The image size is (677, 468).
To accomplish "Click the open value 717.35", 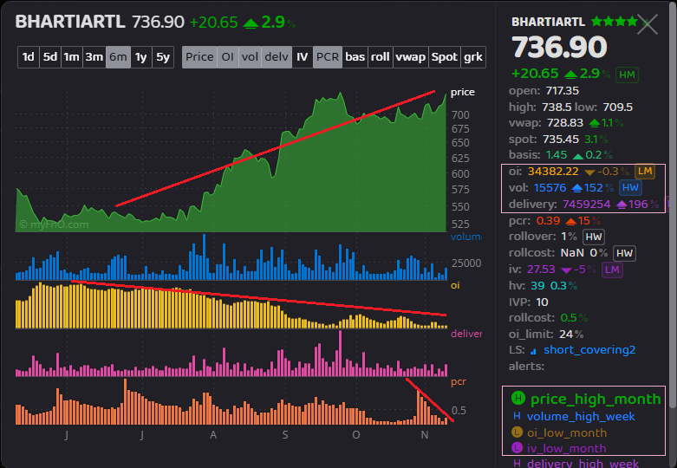I will pyautogui.click(x=563, y=91).
